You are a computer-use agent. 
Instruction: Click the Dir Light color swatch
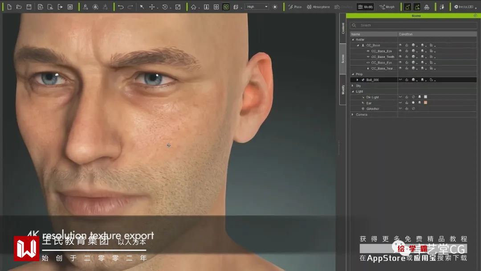(425, 97)
